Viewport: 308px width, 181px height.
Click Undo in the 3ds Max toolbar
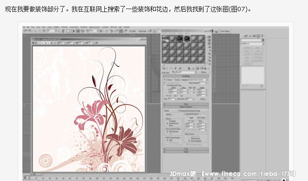coord(25,31)
